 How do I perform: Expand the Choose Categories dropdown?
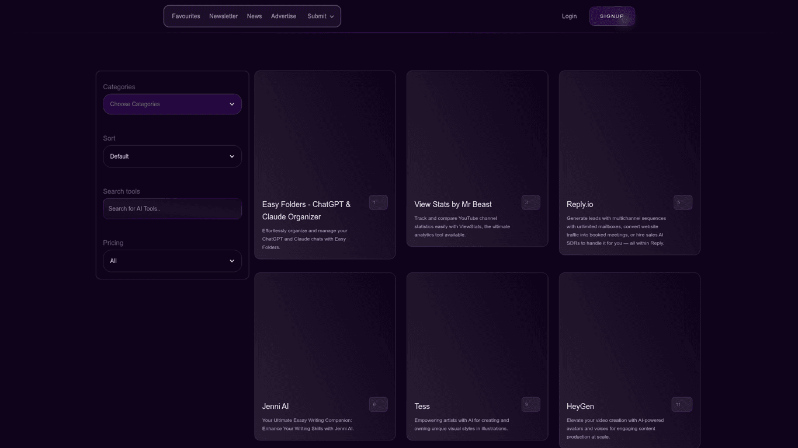172,104
